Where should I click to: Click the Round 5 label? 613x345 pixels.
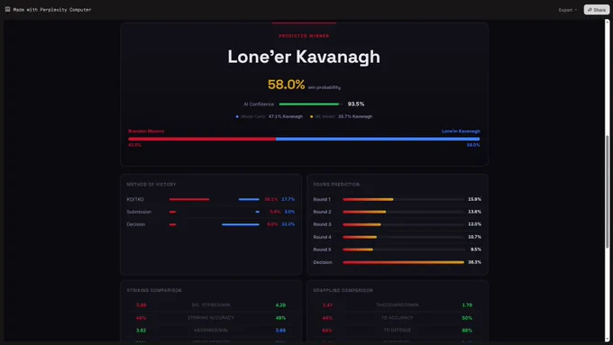(322, 250)
